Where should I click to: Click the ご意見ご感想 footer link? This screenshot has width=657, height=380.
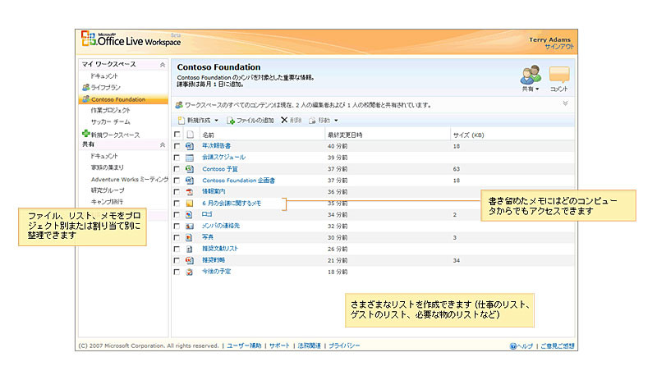coord(558,346)
